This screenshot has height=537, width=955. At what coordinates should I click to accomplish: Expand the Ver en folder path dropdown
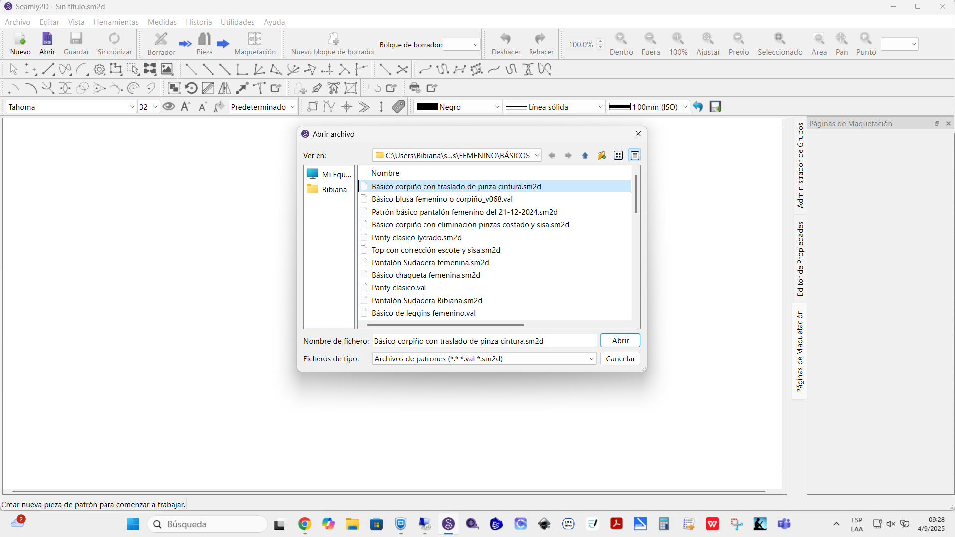(x=537, y=156)
